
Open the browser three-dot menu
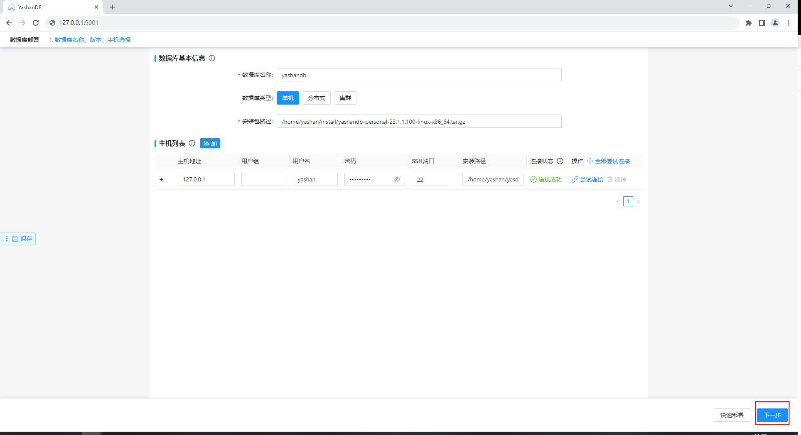coord(789,23)
